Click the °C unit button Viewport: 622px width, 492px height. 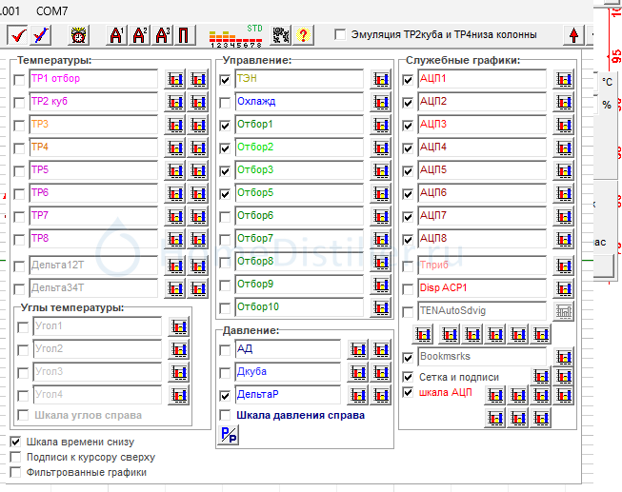(606, 83)
